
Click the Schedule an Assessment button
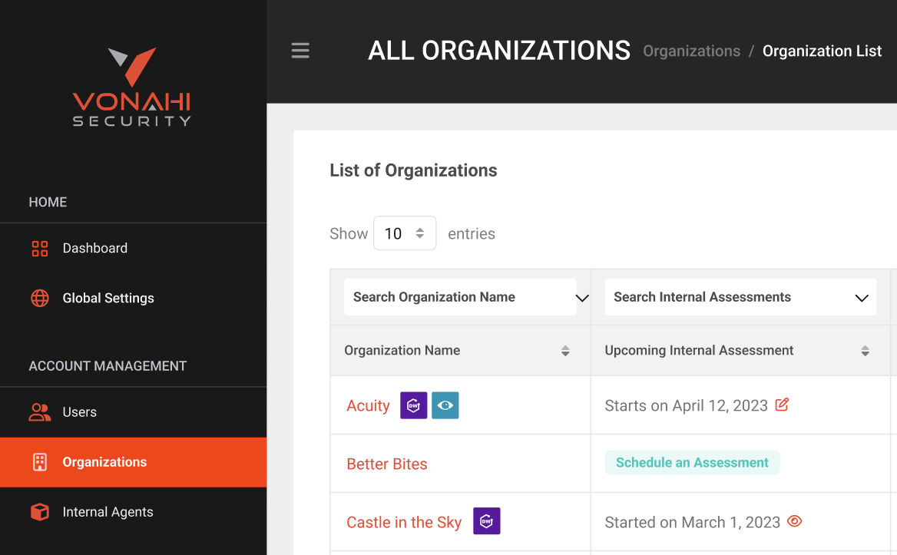pos(692,463)
